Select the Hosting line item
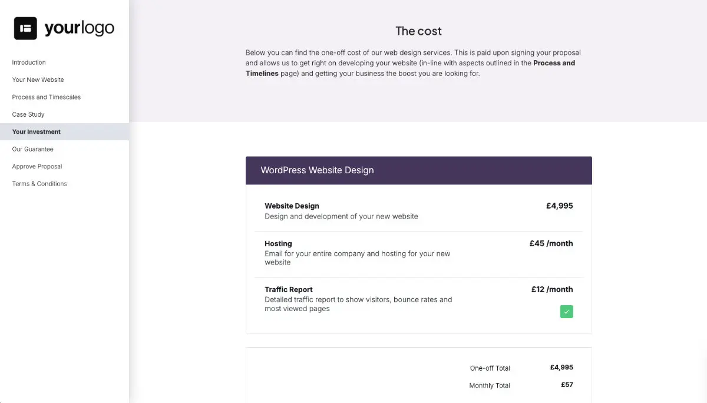The height and width of the screenshot is (403, 707). [277, 243]
